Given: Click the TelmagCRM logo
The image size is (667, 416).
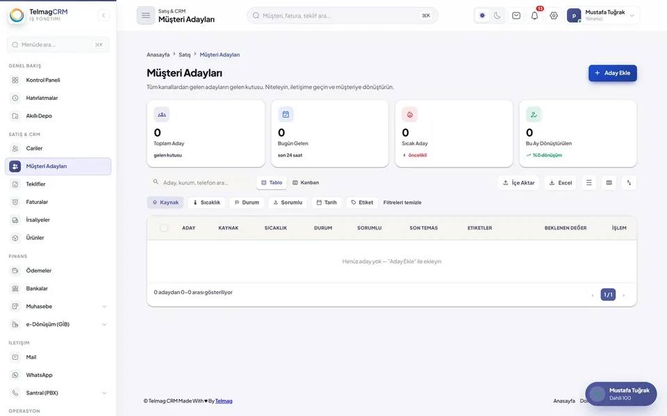Looking at the screenshot, I should 38,15.
